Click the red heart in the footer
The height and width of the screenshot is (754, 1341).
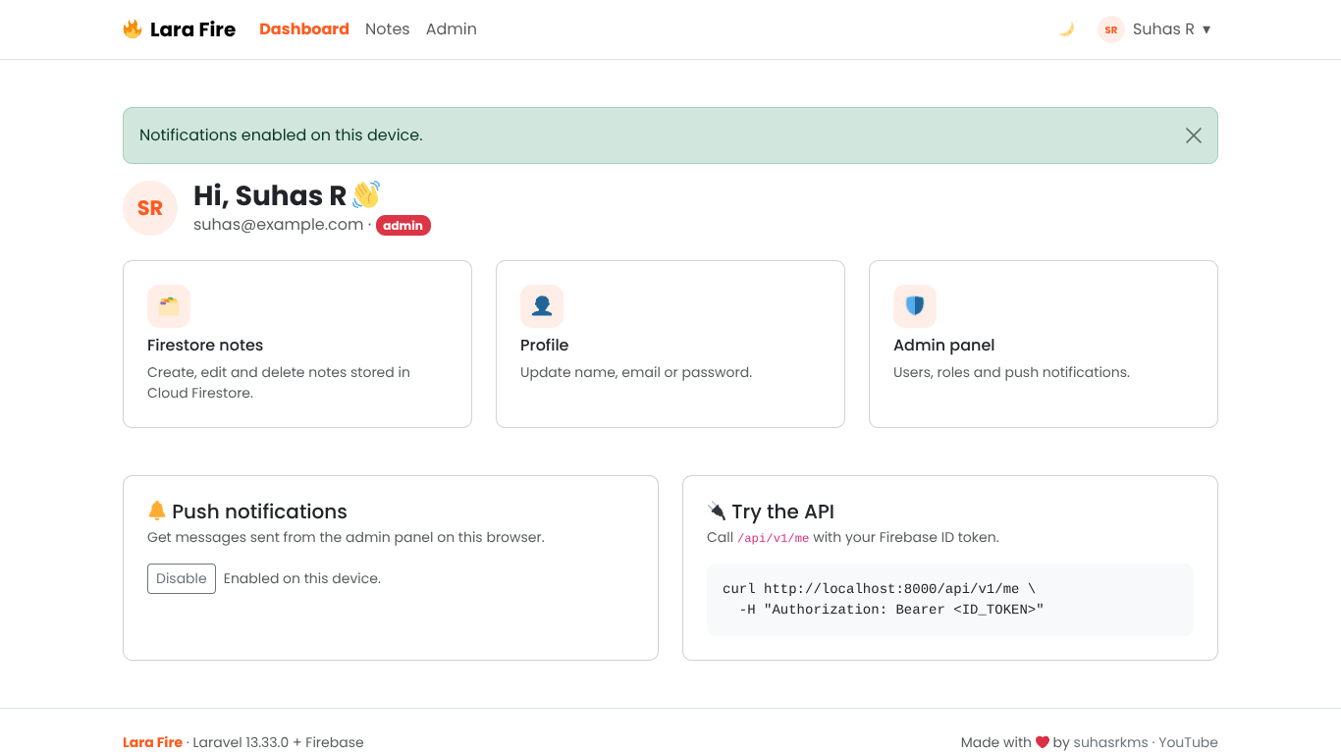coord(1043,742)
